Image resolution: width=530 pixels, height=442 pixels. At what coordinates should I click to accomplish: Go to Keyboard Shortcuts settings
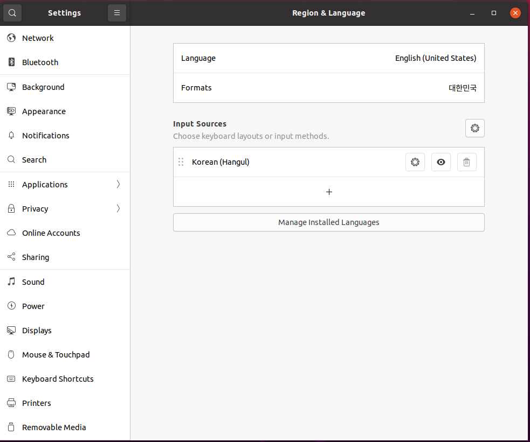tap(65, 378)
